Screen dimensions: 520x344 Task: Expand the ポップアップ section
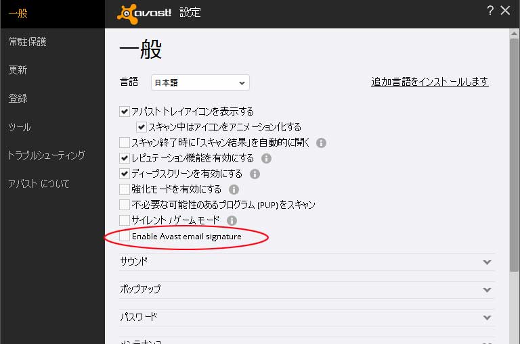[307, 290]
